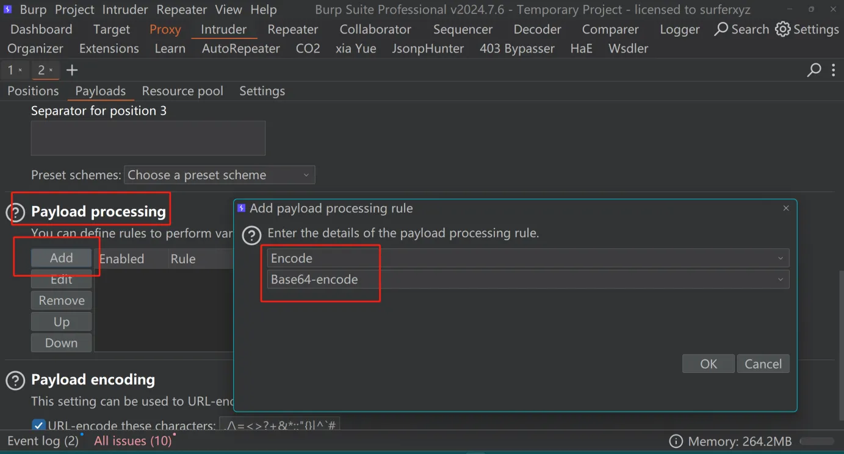
Task: Click the Intruder tab search magnifier icon
Action: click(814, 70)
